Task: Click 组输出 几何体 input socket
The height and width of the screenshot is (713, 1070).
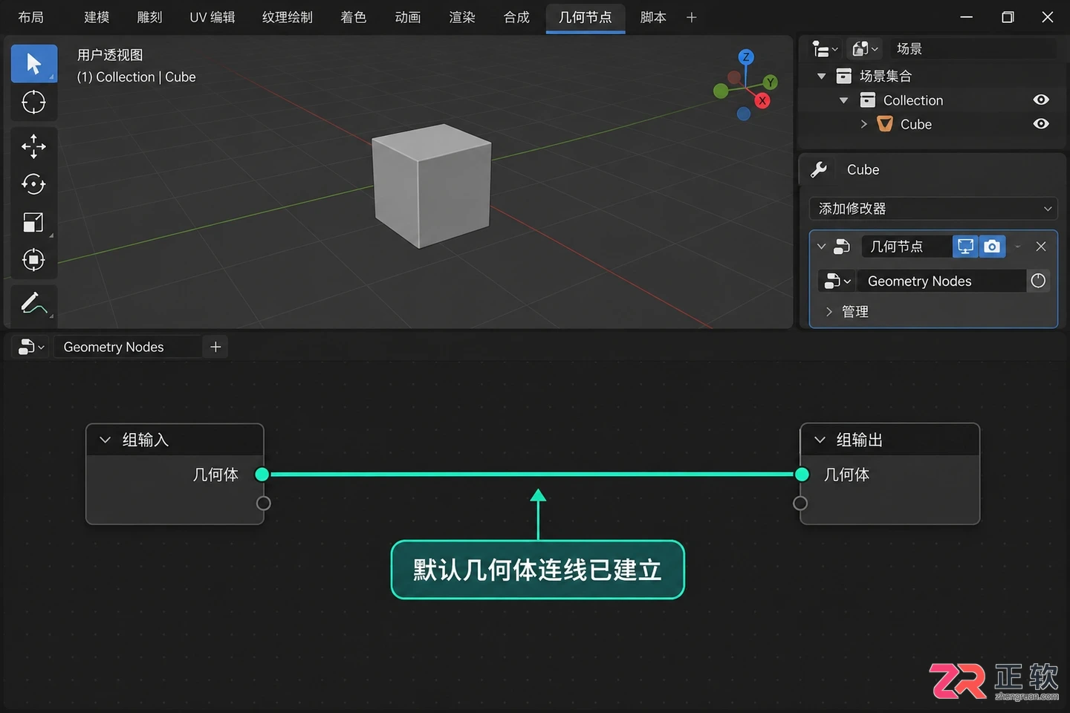Action: [802, 474]
